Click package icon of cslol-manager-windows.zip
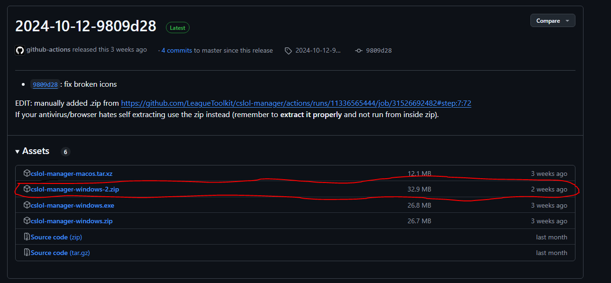The width and height of the screenshot is (611, 283). [x=27, y=221]
